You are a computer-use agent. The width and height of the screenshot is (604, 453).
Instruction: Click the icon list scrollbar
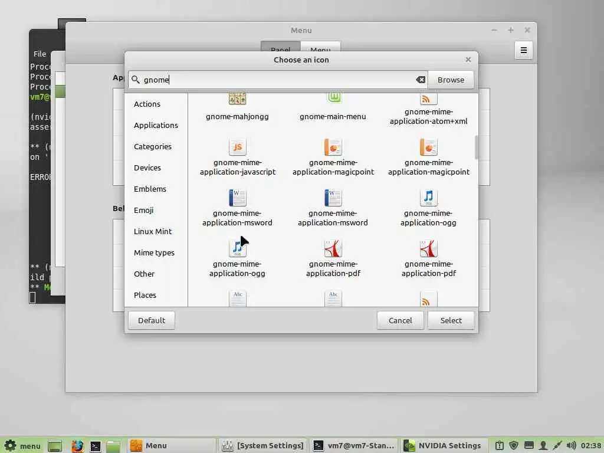click(x=476, y=147)
